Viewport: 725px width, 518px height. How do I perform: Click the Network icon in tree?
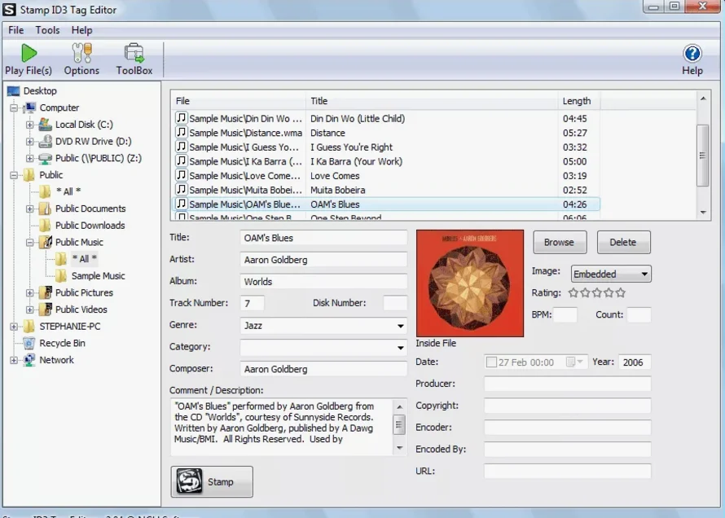pos(29,360)
